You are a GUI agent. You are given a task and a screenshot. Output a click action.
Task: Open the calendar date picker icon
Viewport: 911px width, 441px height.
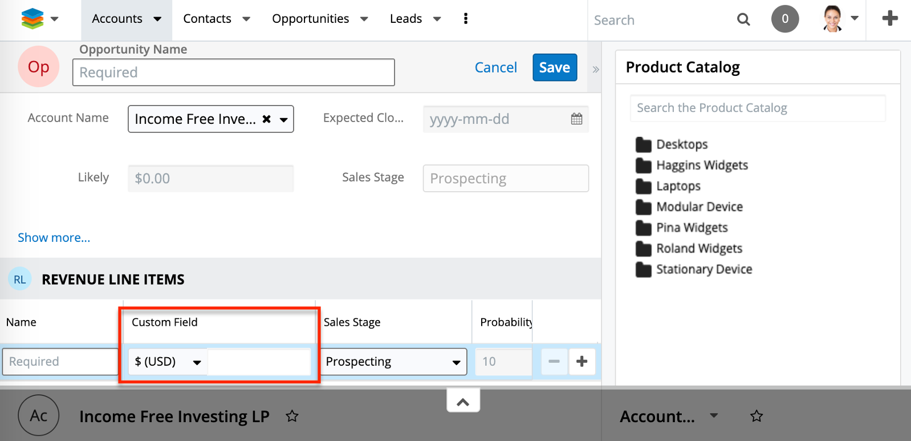tap(576, 119)
